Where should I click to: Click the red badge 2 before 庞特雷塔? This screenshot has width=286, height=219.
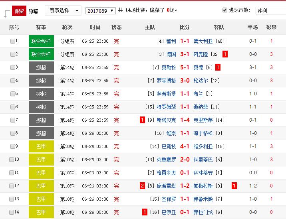142,185
